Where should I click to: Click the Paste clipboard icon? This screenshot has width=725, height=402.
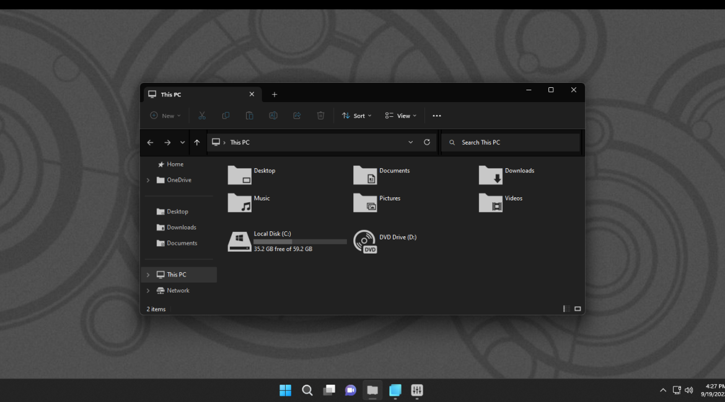click(x=249, y=116)
